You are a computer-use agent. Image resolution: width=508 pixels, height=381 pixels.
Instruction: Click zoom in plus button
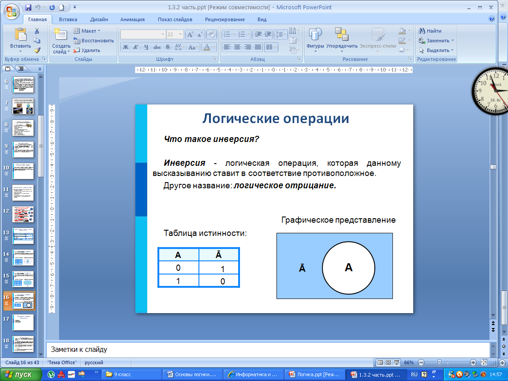coord(473,362)
